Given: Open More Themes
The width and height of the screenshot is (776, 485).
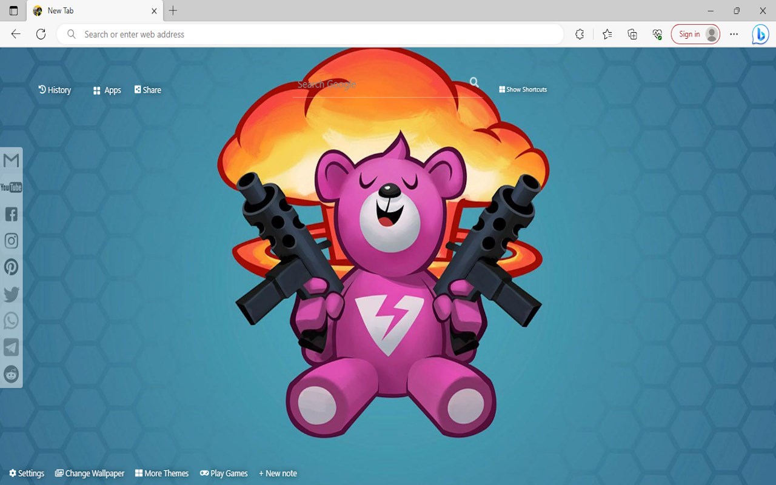Looking at the screenshot, I should (x=162, y=473).
